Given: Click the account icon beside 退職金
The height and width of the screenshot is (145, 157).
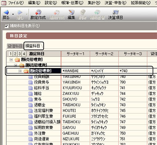Looking at the screenshot, I should point(31,105).
